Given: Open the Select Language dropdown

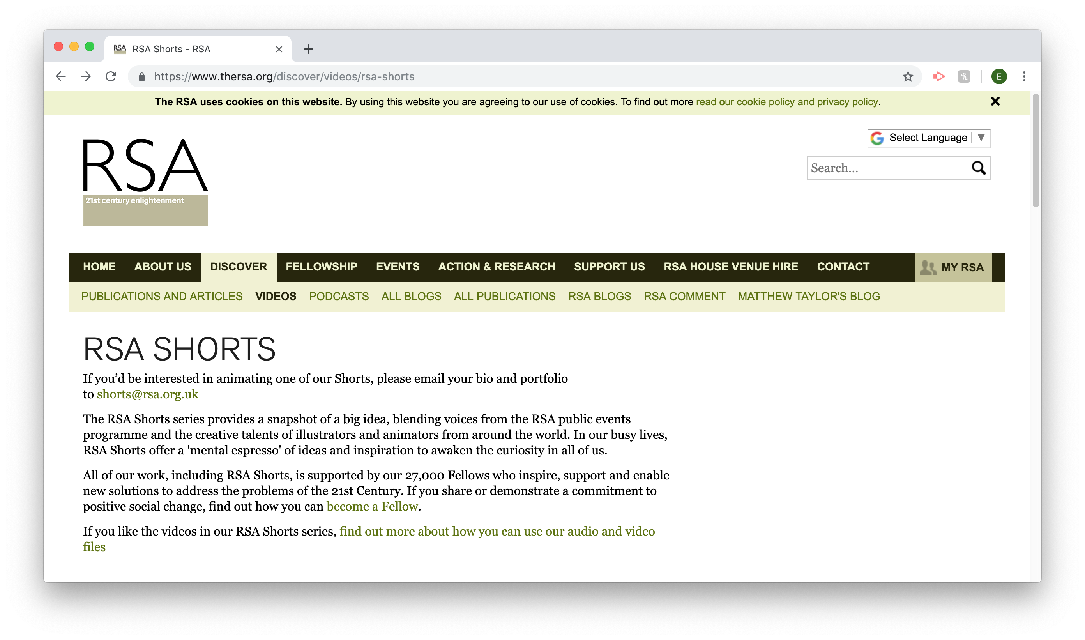Looking at the screenshot, I should point(928,138).
